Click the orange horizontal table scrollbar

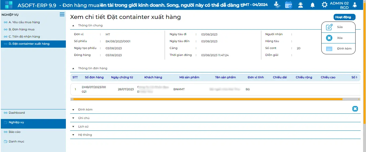[x=207, y=99]
